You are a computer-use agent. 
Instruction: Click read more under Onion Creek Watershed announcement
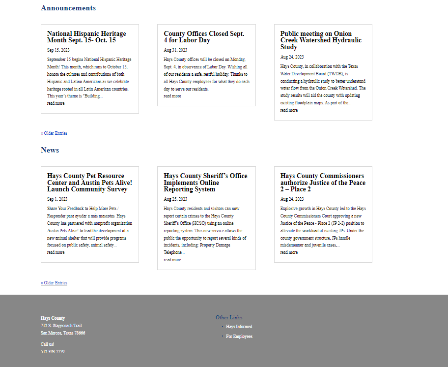[x=289, y=110]
